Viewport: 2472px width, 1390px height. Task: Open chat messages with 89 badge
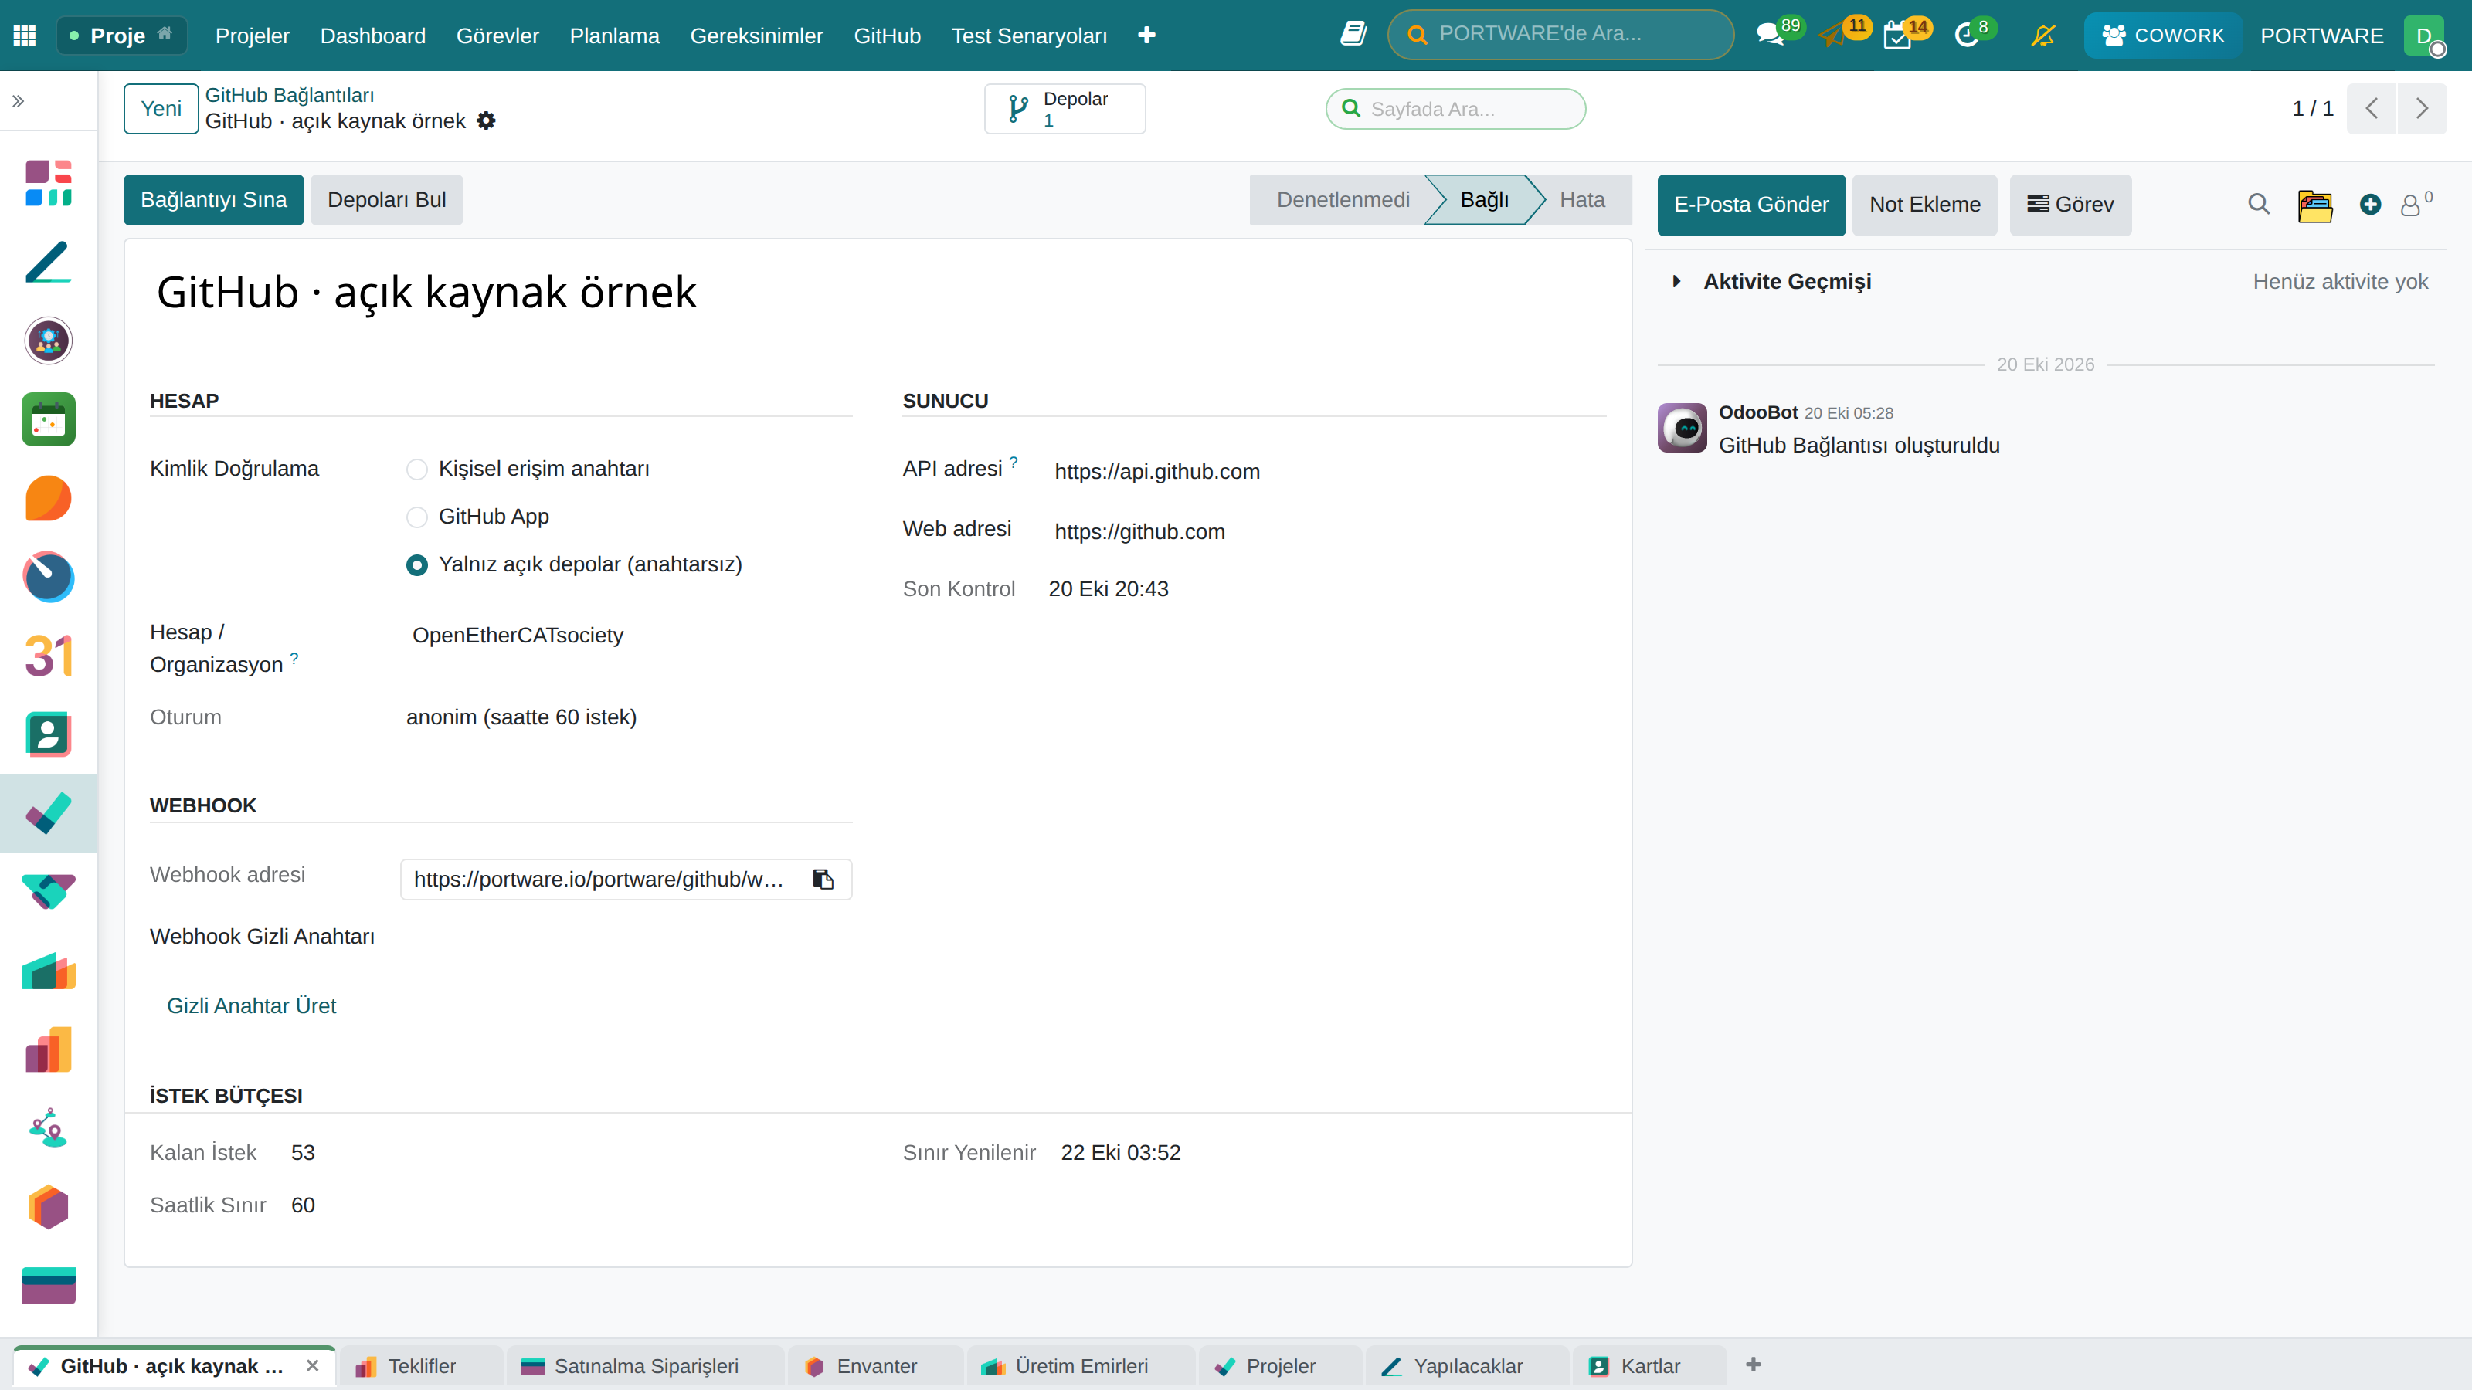click(x=1771, y=36)
